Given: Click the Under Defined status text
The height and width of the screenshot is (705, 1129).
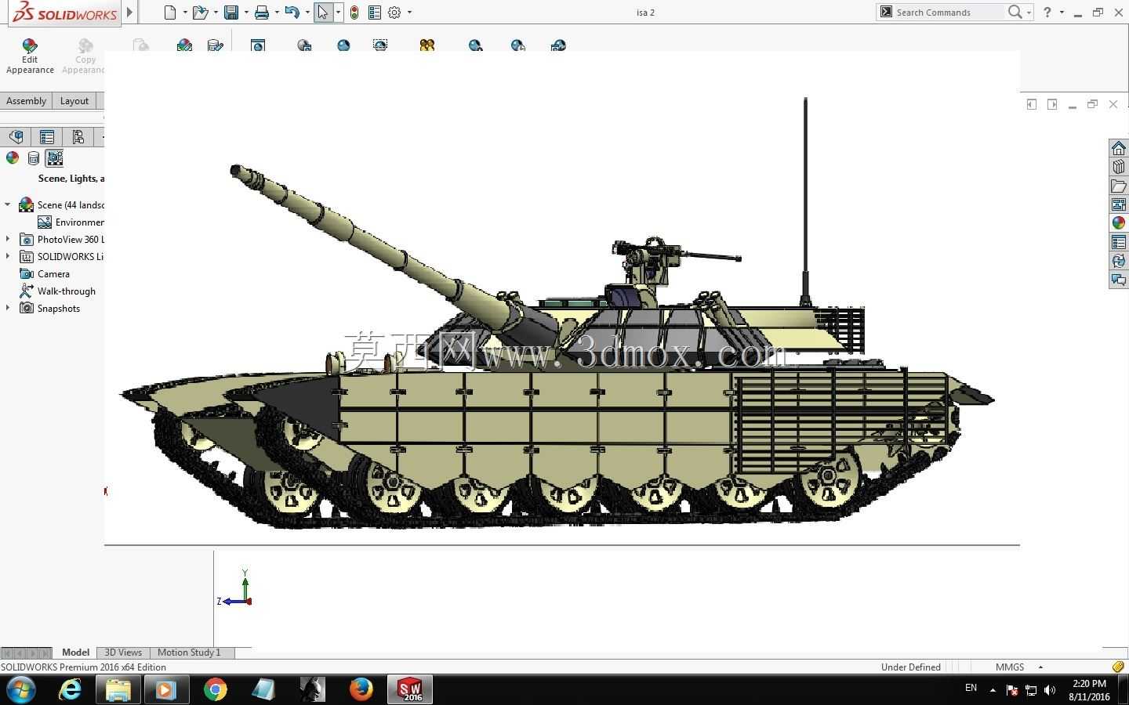Looking at the screenshot, I should pos(911,667).
